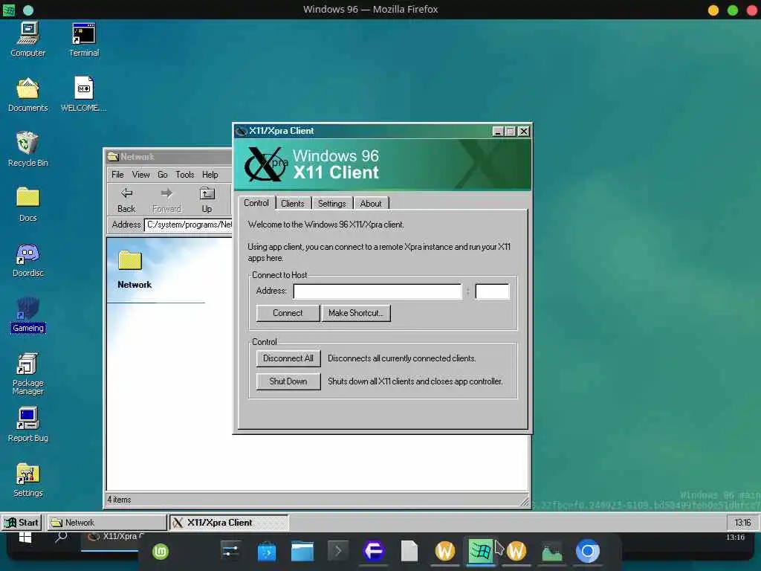Open Tools menu in Network window
761x571 pixels.
(185, 175)
